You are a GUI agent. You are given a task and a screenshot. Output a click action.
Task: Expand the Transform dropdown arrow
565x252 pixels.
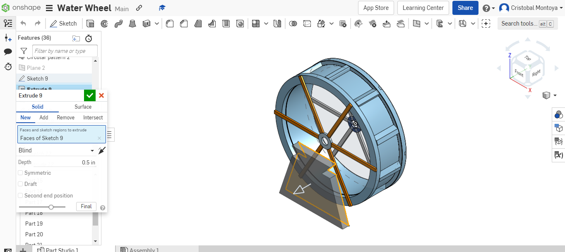pyautogui.click(x=331, y=24)
